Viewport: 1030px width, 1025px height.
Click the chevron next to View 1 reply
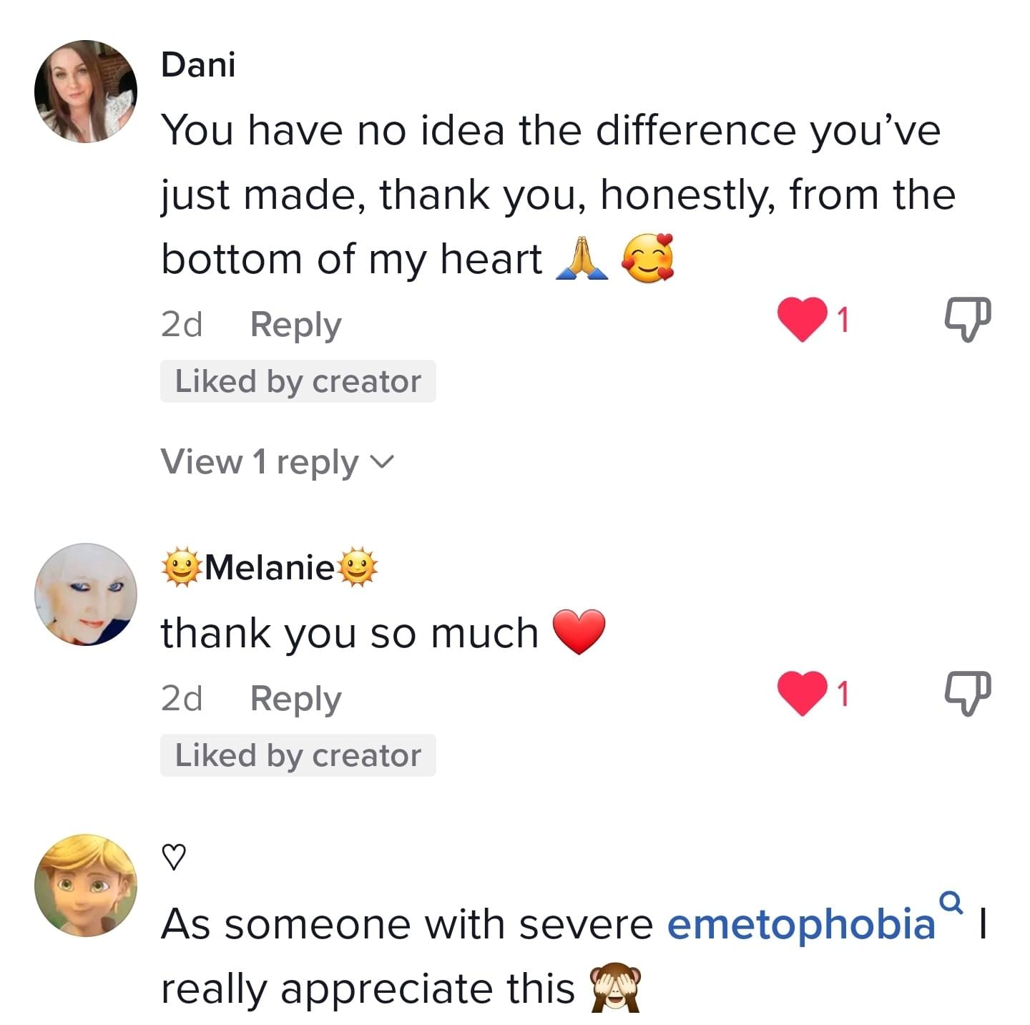pos(382,462)
